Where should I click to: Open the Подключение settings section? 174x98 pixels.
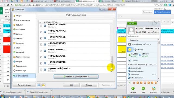(x=21, y=66)
